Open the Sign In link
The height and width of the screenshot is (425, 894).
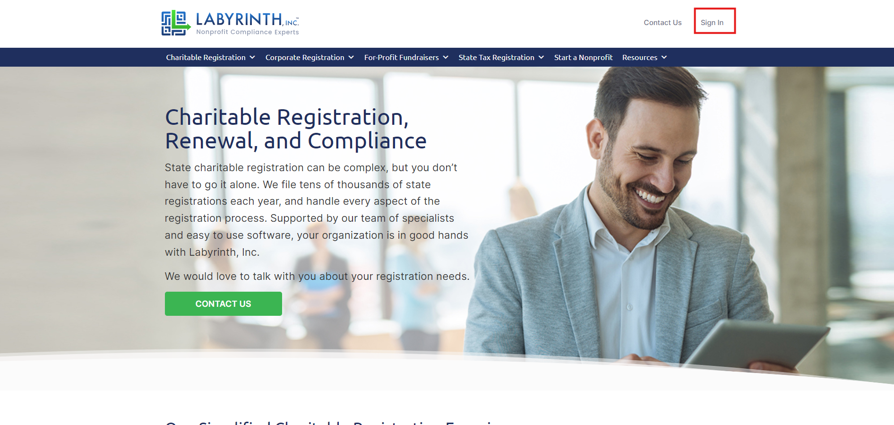point(712,22)
